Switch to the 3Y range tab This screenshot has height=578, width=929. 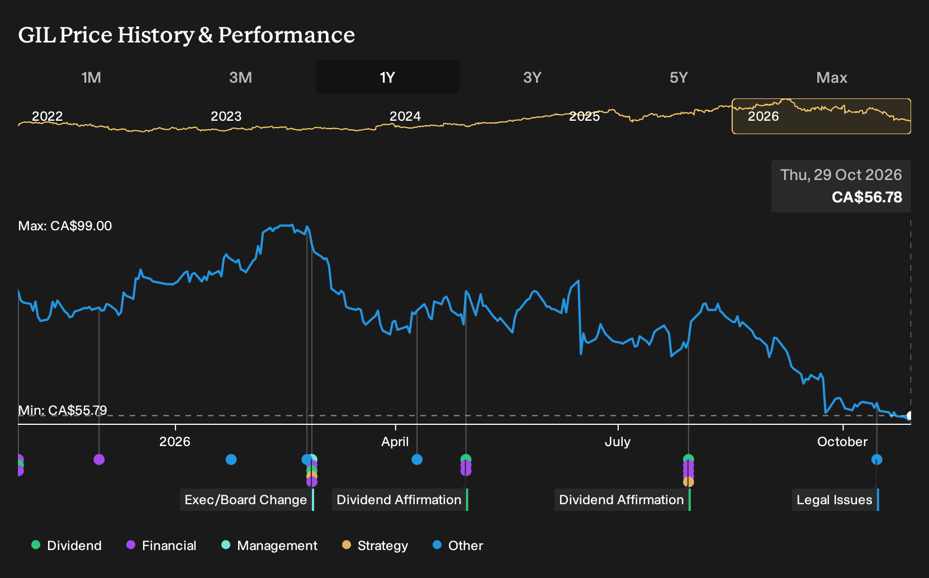tap(532, 77)
